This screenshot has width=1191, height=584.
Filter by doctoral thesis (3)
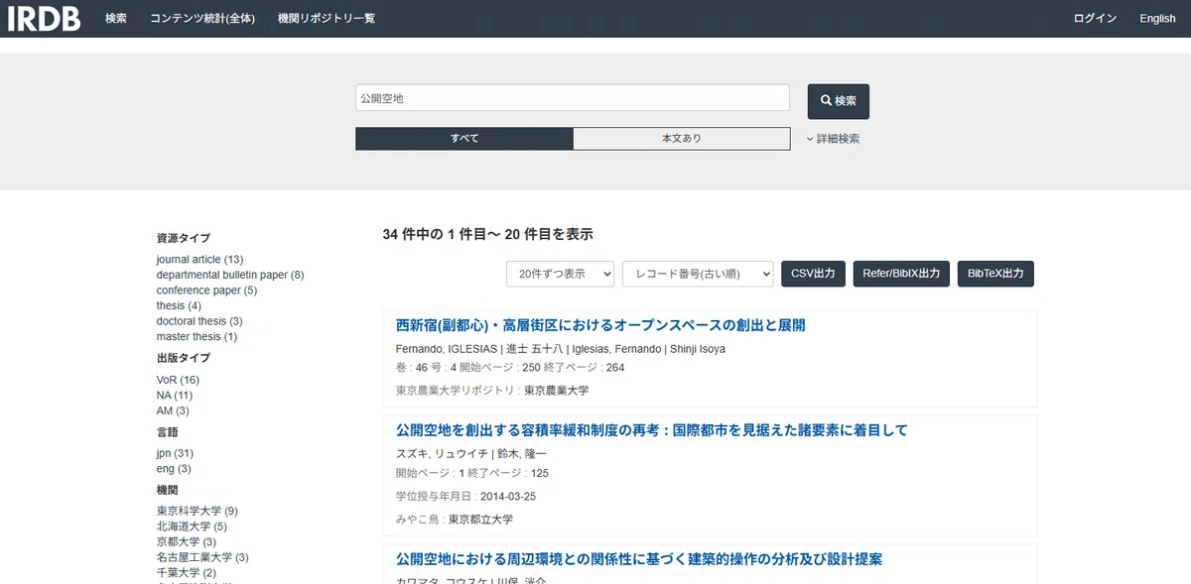click(x=199, y=321)
